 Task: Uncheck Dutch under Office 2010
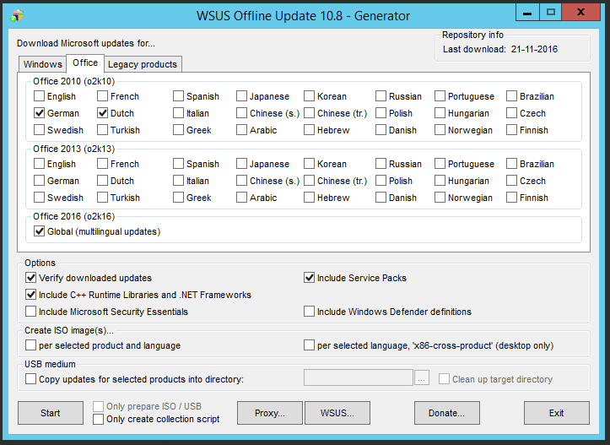tap(103, 113)
